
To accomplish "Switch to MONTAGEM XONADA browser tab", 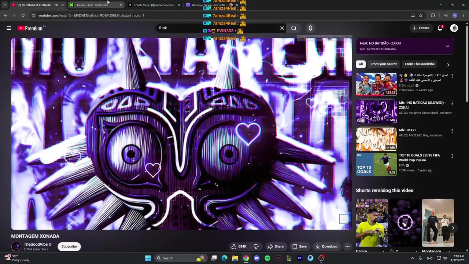I will pyautogui.click(x=34, y=5).
